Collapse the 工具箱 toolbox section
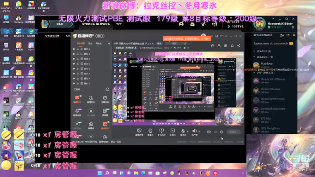Screen dimensions: 315x177 pos(107,89)
